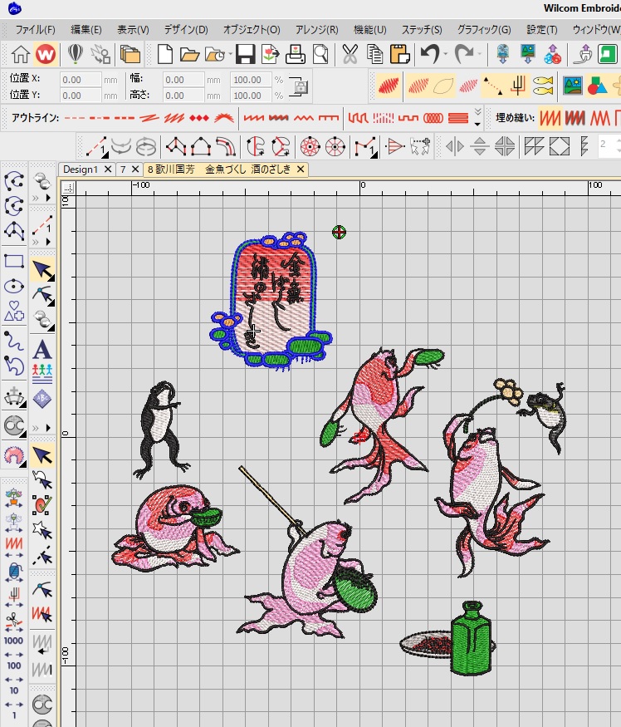Select the green sake bottle embroidery object
The width and height of the screenshot is (621, 727).
tap(471, 637)
